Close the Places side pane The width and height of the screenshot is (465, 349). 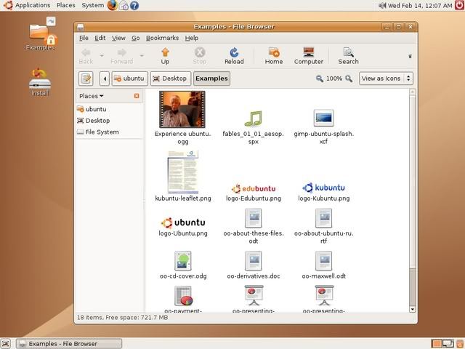click(x=137, y=96)
